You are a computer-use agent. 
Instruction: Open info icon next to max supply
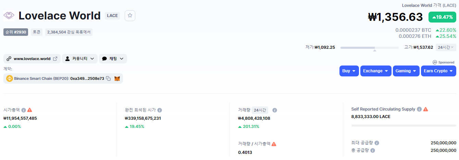tap(377, 143)
